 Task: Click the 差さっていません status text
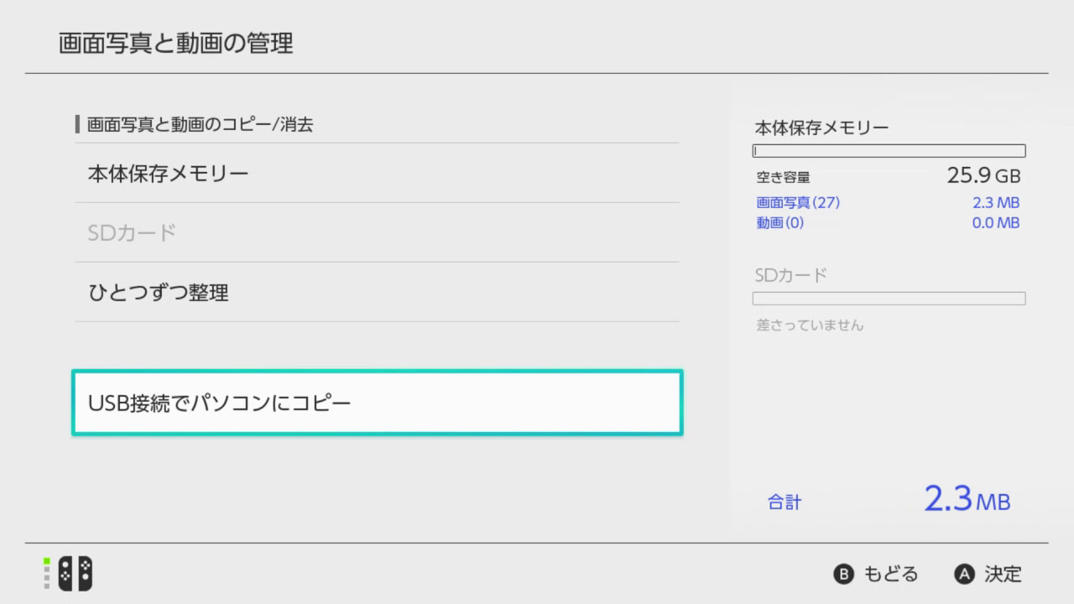[x=809, y=325]
